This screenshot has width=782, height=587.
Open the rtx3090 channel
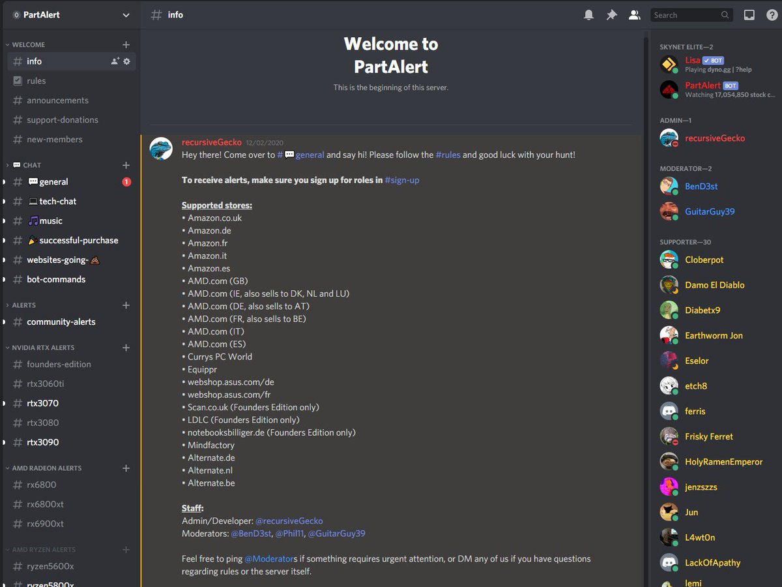(x=72, y=443)
